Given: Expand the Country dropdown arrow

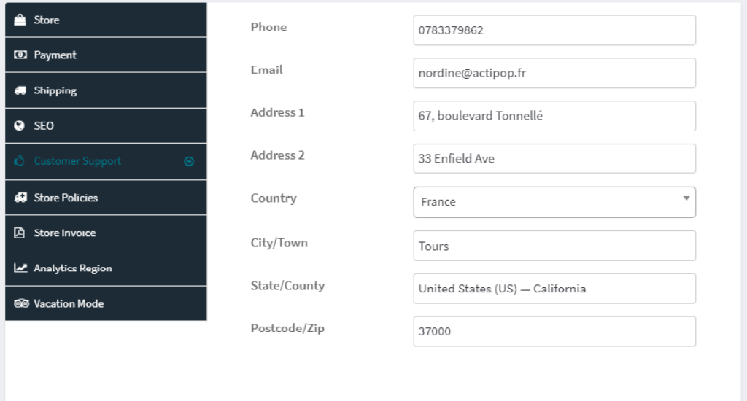Looking at the screenshot, I should coord(686,198).
